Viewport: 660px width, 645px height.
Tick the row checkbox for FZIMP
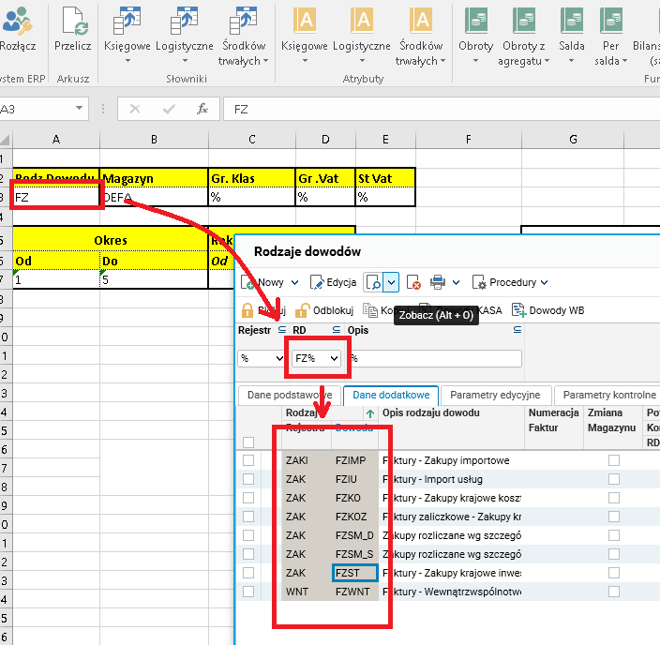248,460
